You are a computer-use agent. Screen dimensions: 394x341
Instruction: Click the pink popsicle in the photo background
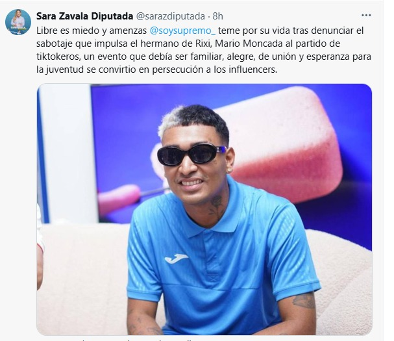[282, 146]
